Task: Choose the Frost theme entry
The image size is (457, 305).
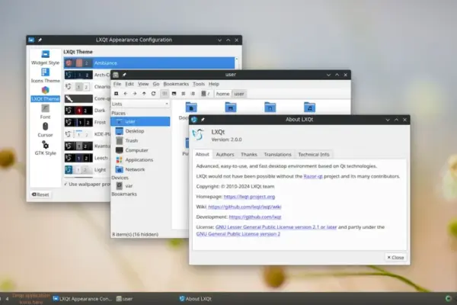Action: click(88, 122)
